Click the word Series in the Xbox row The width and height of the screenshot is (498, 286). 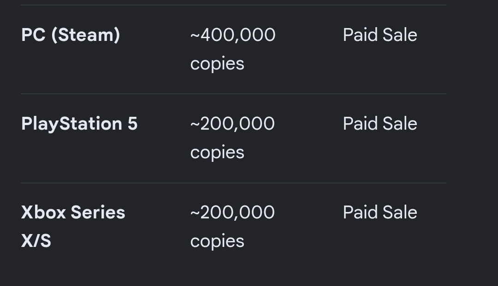pyautogui.click(x=98, y=212)
